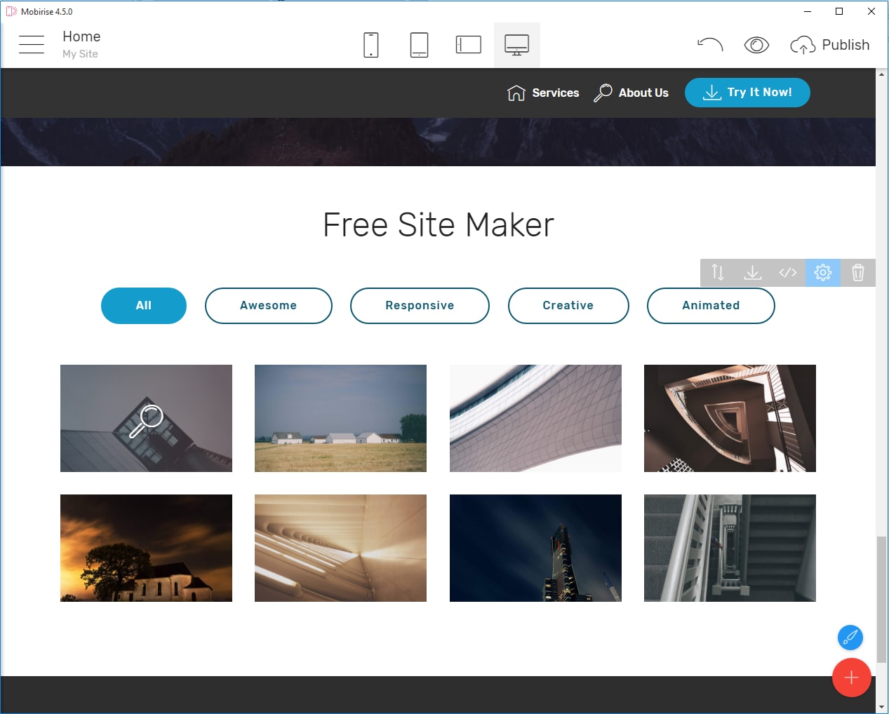
Task: Click the undo arrow icon
Action: [x=710, y=45]
